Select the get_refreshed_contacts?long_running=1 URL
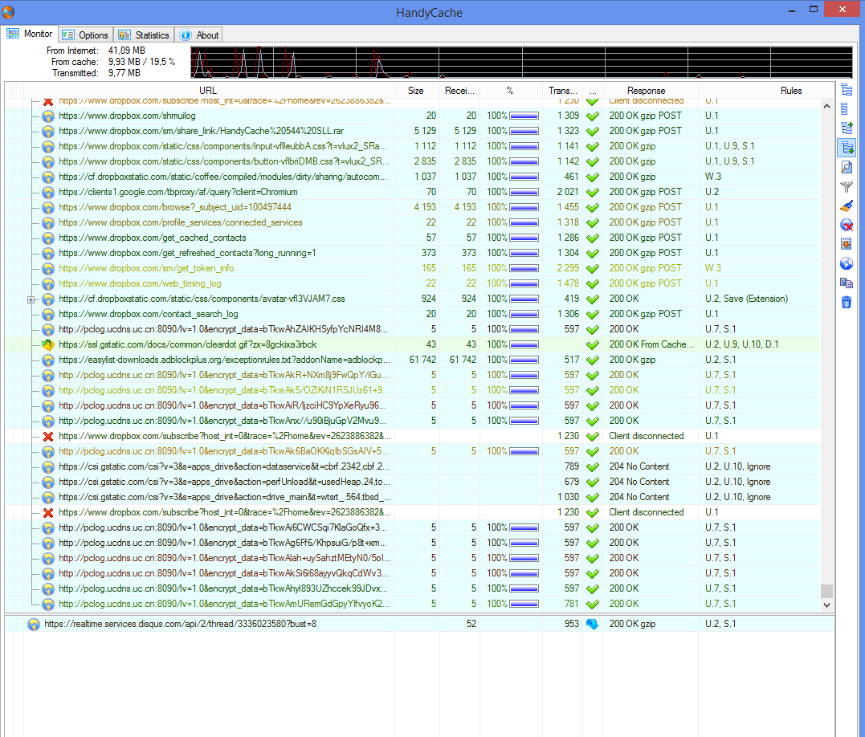 pos(187,252)
